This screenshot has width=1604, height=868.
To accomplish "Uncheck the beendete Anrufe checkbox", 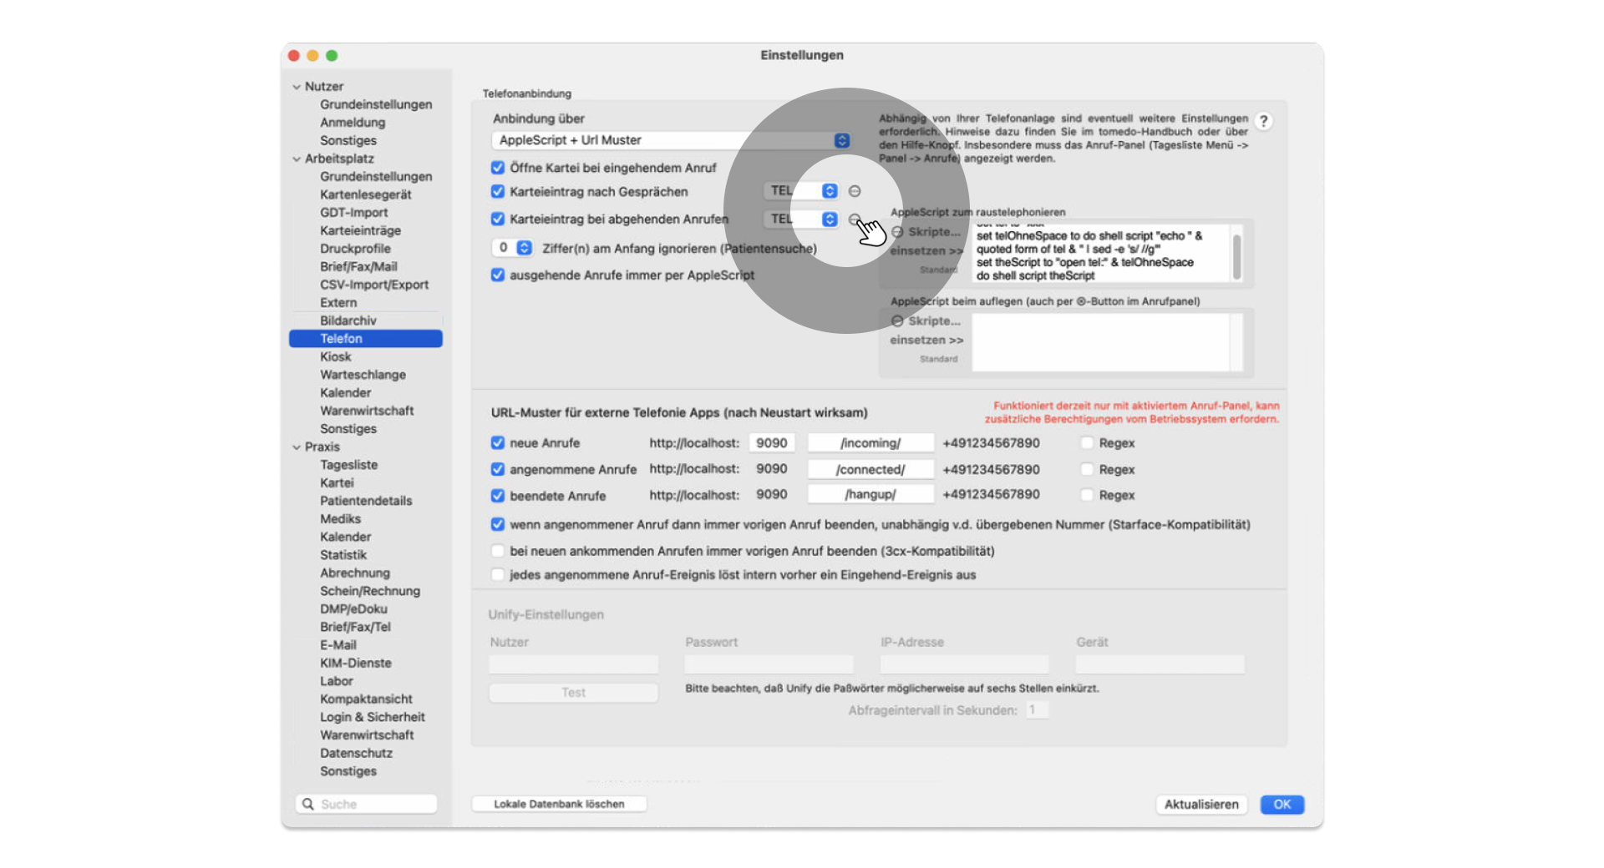I will [x=498, y=496].
